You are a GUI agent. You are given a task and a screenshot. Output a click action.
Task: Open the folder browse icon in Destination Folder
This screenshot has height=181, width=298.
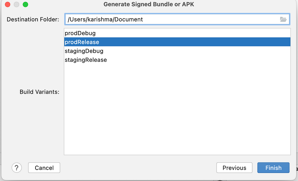tap(283, 19)
